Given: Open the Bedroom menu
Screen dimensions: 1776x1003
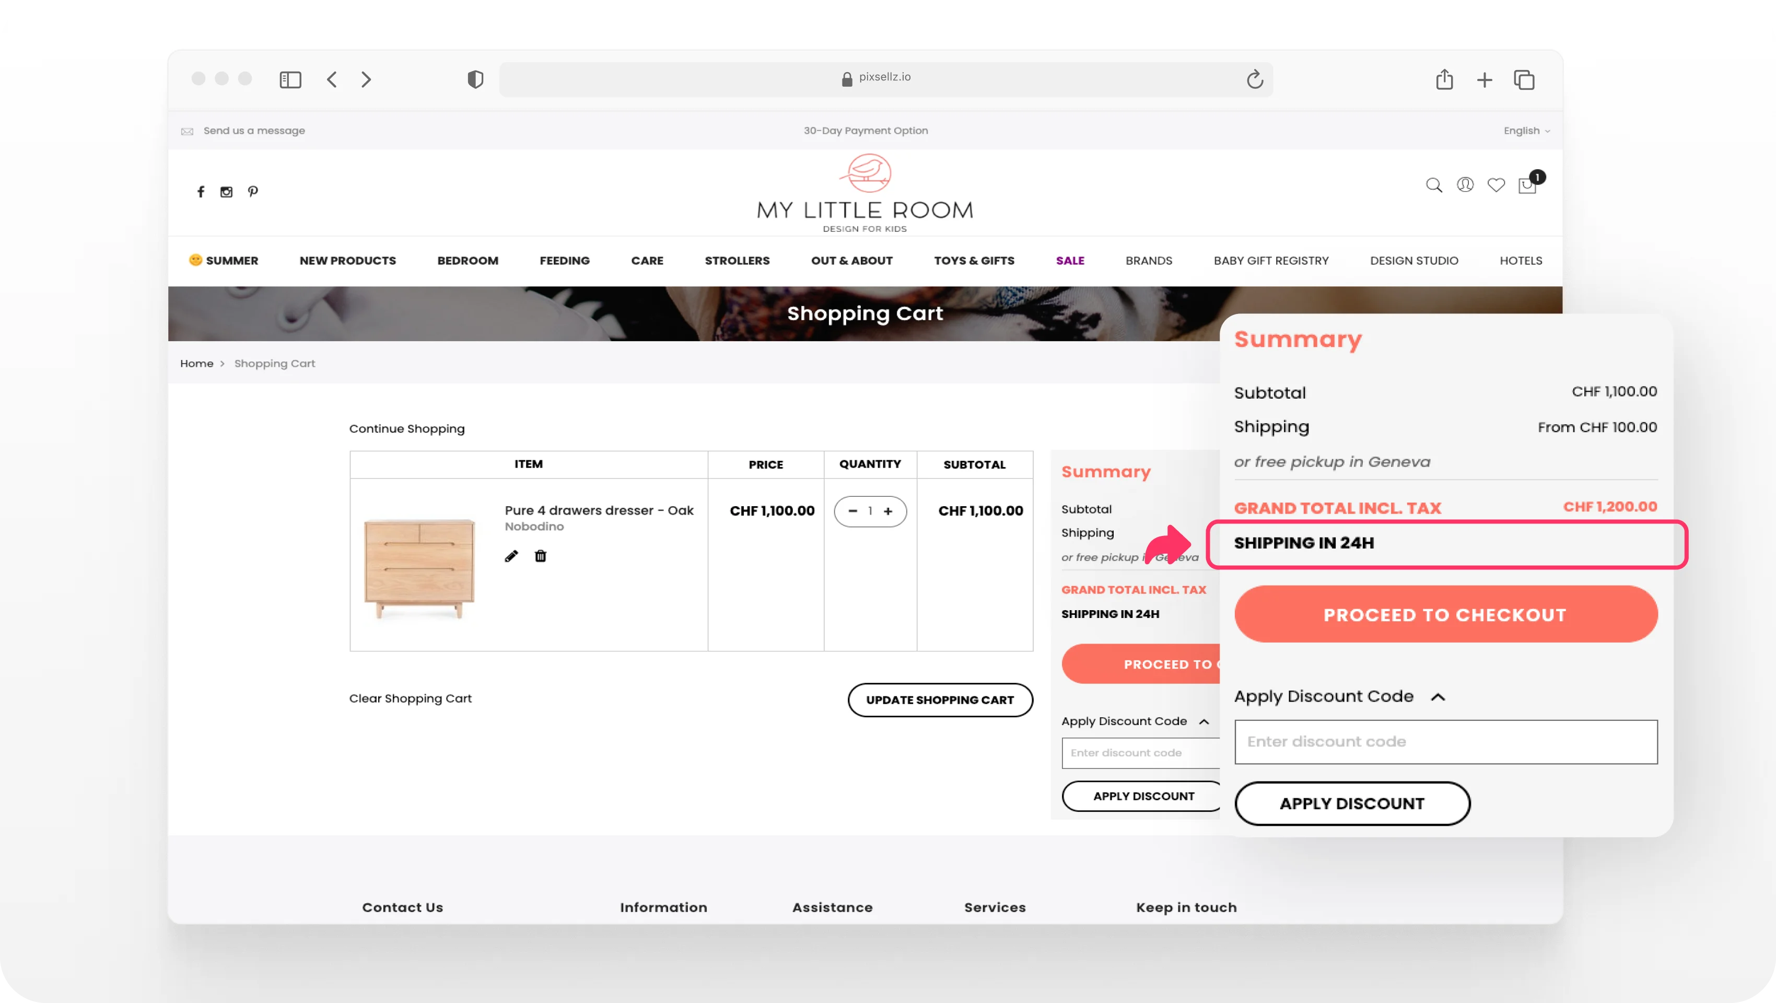Looking at the screenshot, I should coord(468,261).
